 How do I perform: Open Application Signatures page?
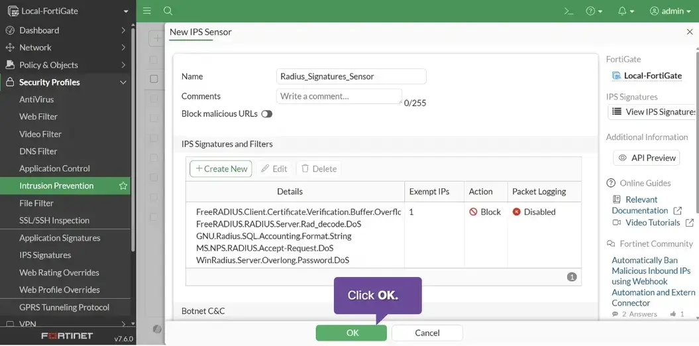click(60, 238)
